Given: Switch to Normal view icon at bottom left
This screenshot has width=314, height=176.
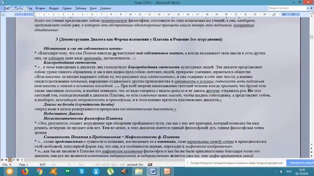Looking at the screenshot, I should [2, 160].
